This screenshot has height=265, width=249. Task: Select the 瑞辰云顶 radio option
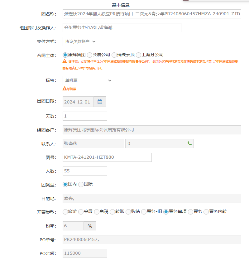click(114, 55)
